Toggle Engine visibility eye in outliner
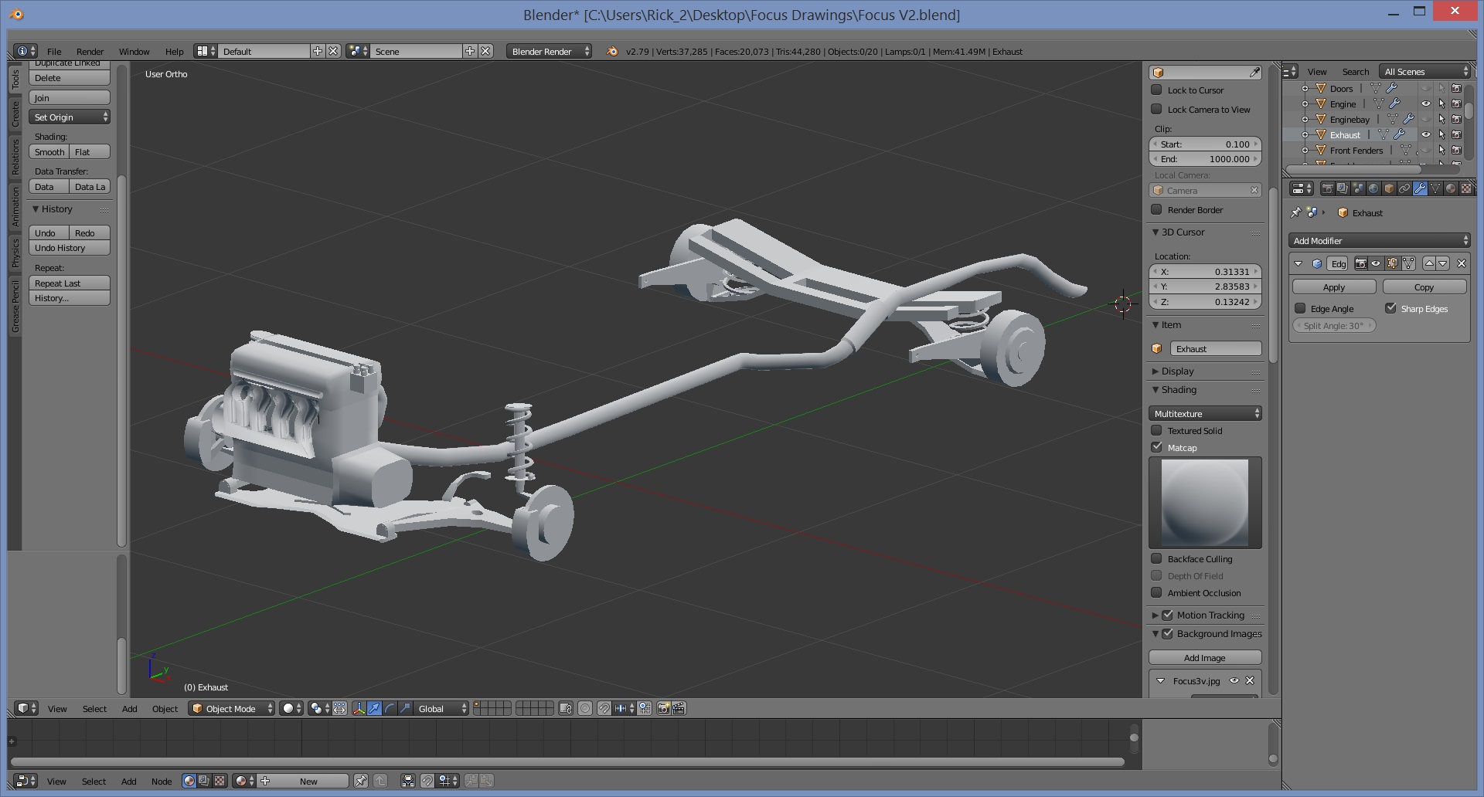This screenshot has height=797, width=1484. 1426,103
